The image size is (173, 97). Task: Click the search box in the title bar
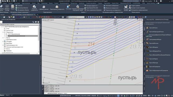pyautogui.click(x=131, y=1)
